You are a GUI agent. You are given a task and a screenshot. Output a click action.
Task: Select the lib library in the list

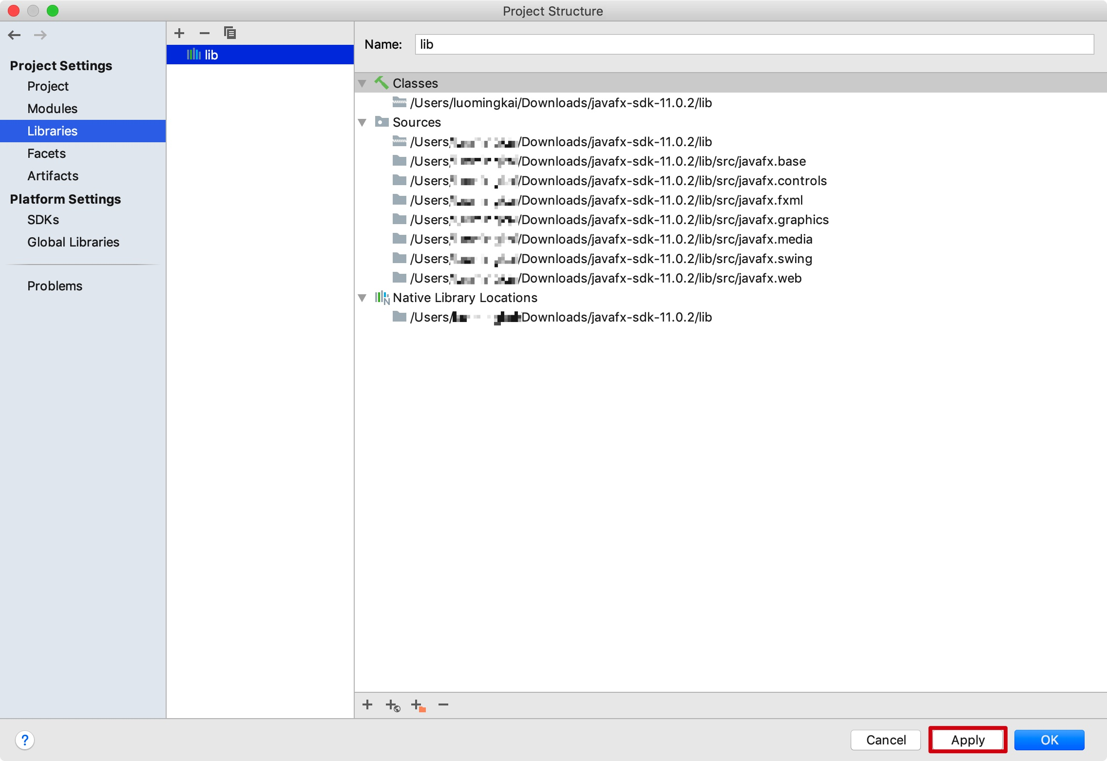(x=212, y=54)
